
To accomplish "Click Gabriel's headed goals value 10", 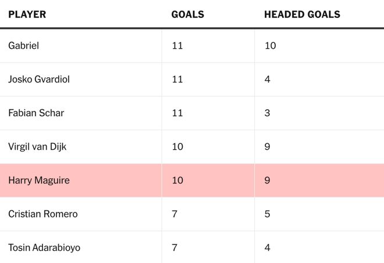I will coord(270,45).
